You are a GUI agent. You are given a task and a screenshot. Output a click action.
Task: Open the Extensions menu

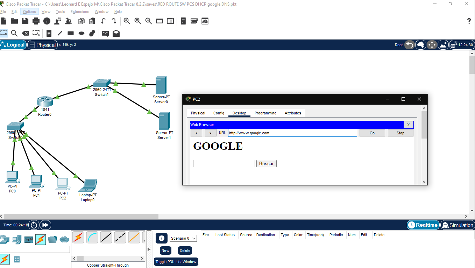tap(80, 12)
